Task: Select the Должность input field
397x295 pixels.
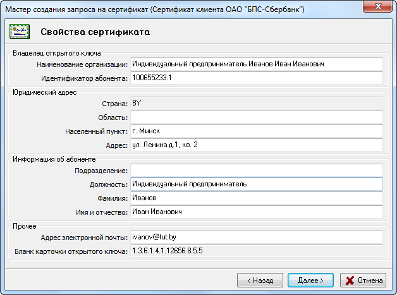Action: coord(256,184)
